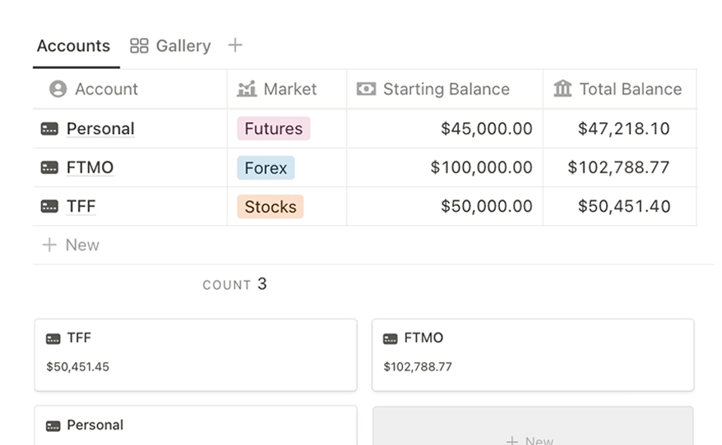Edit the $100,000.00 starting balance cell
722x445 pixels.
[481, 167]
